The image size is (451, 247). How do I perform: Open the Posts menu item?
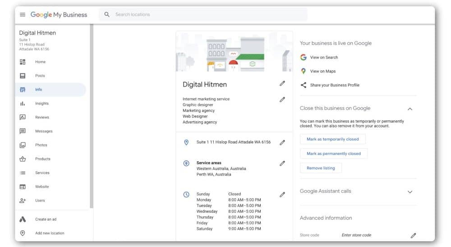coord(51,76)
